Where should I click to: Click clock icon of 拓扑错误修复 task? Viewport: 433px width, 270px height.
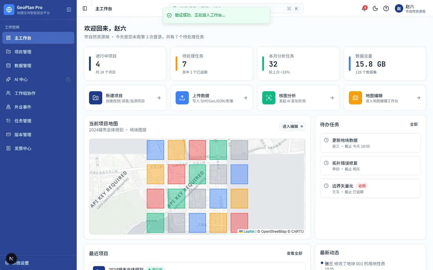point(326,163)
